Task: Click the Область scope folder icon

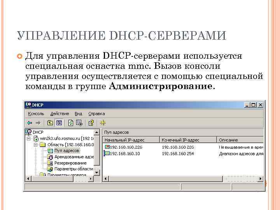Action: coord(43,144)
